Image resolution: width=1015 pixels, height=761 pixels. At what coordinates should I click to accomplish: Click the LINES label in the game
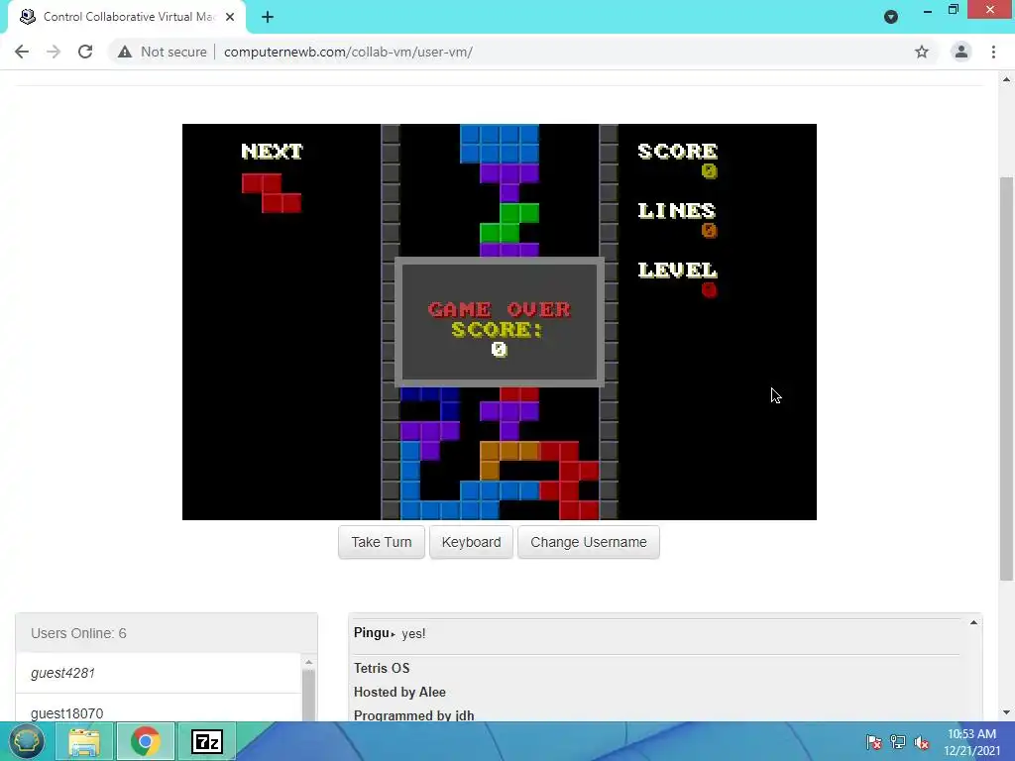pyautogui.click(x=676, y=210)
